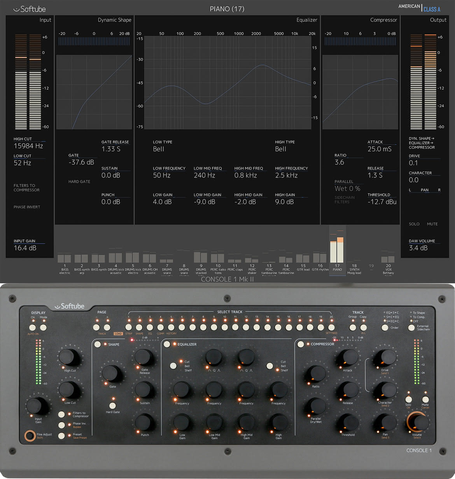
Task: Change the on-screen HIGH TYPE Bell value
Action: point(281,149)
